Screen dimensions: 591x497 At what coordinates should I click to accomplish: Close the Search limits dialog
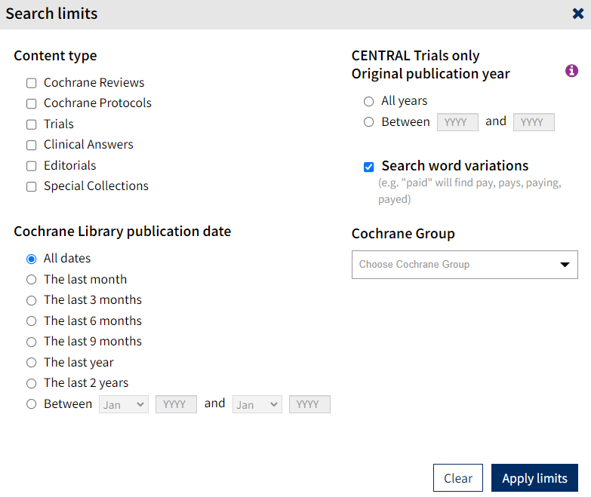point(578,14)
